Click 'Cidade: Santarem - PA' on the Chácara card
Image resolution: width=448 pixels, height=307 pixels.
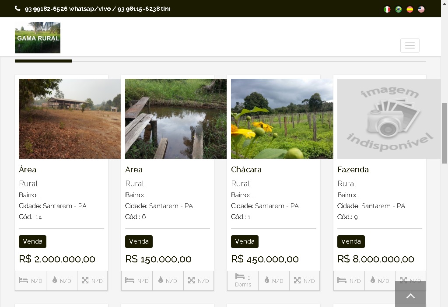(265, 206)
